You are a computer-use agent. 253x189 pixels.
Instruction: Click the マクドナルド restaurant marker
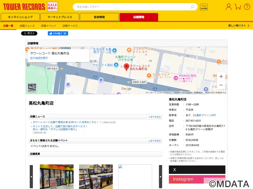pyautogui.click(x=149, y=75)
